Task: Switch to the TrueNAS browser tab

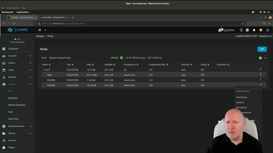Action: tap(22, 17)
